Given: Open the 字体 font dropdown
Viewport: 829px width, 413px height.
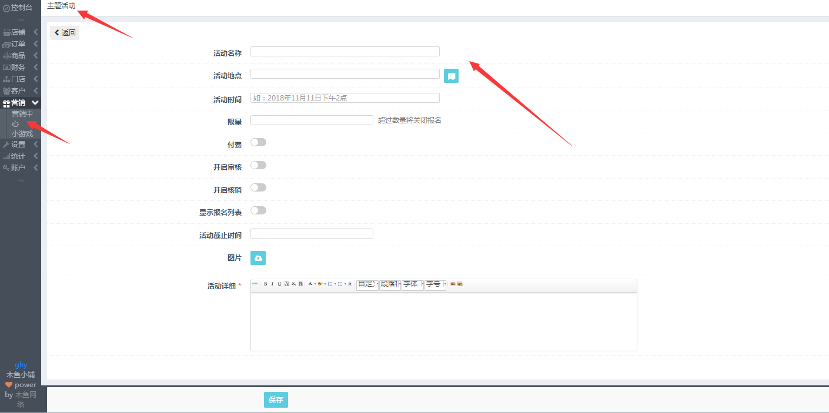Looking at the screenshot, I should click(413, 284).
